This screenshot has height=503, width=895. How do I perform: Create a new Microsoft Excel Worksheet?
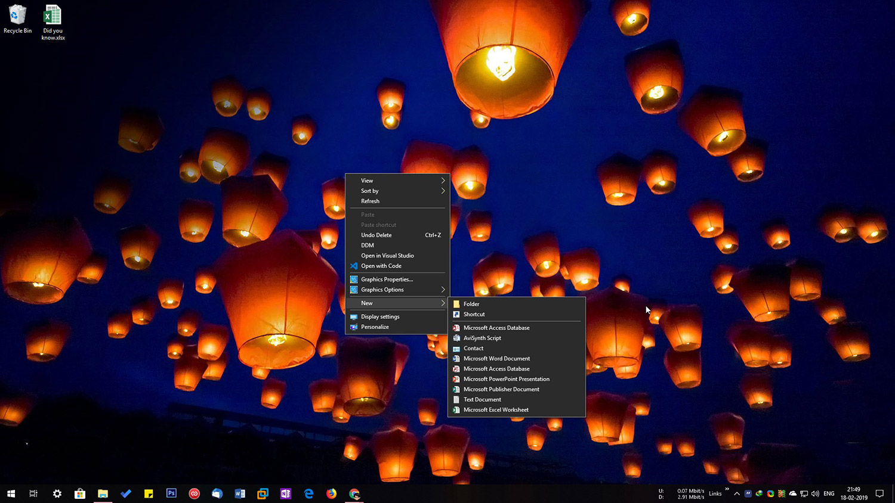pyautogui.click(x=496, y=409)
